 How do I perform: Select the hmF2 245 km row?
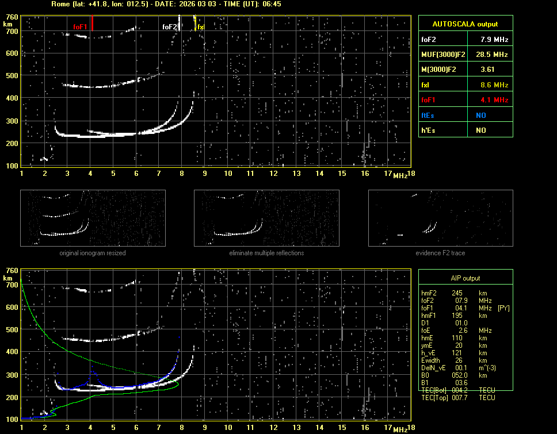[457, 293]
